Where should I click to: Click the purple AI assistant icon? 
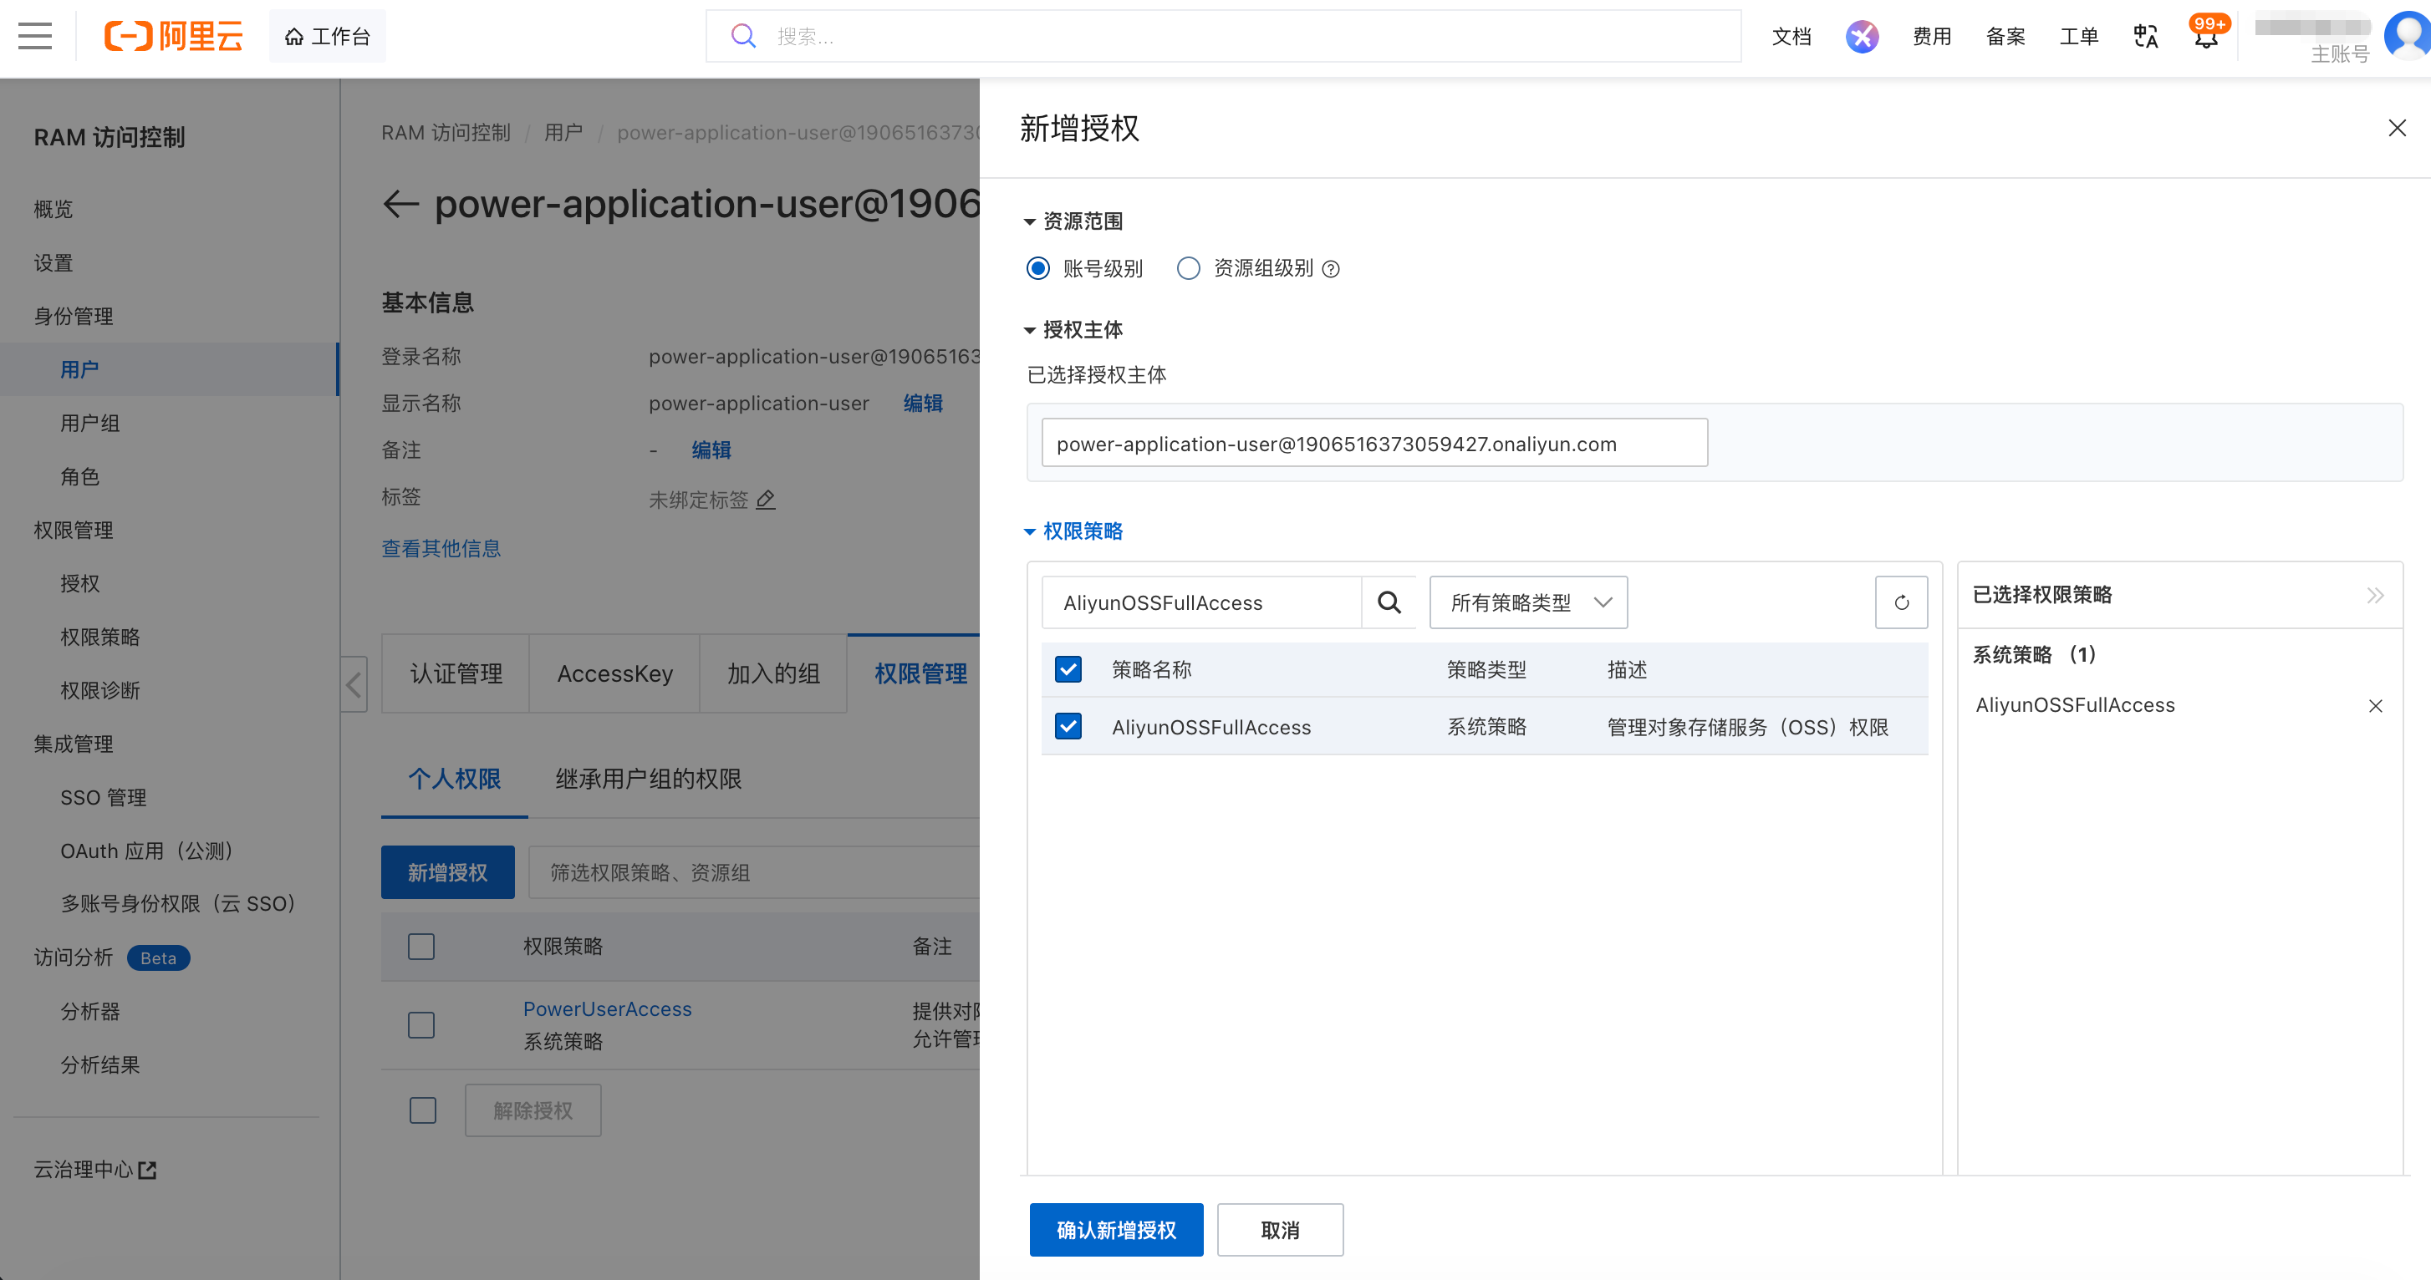[1861, 36]
